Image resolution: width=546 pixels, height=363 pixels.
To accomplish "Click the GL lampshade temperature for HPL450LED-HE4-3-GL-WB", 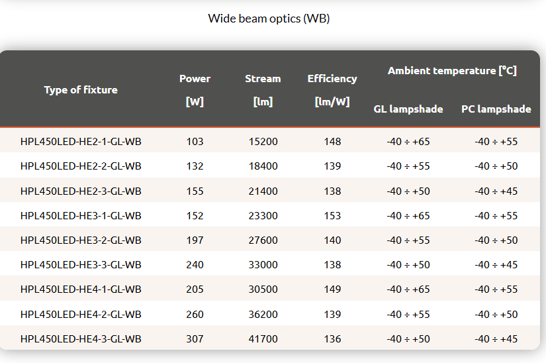I will (408, 339).
